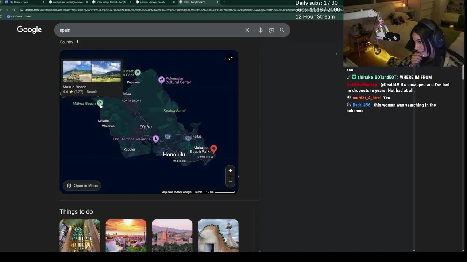Open a new browser tab

[x=224, y=2]
